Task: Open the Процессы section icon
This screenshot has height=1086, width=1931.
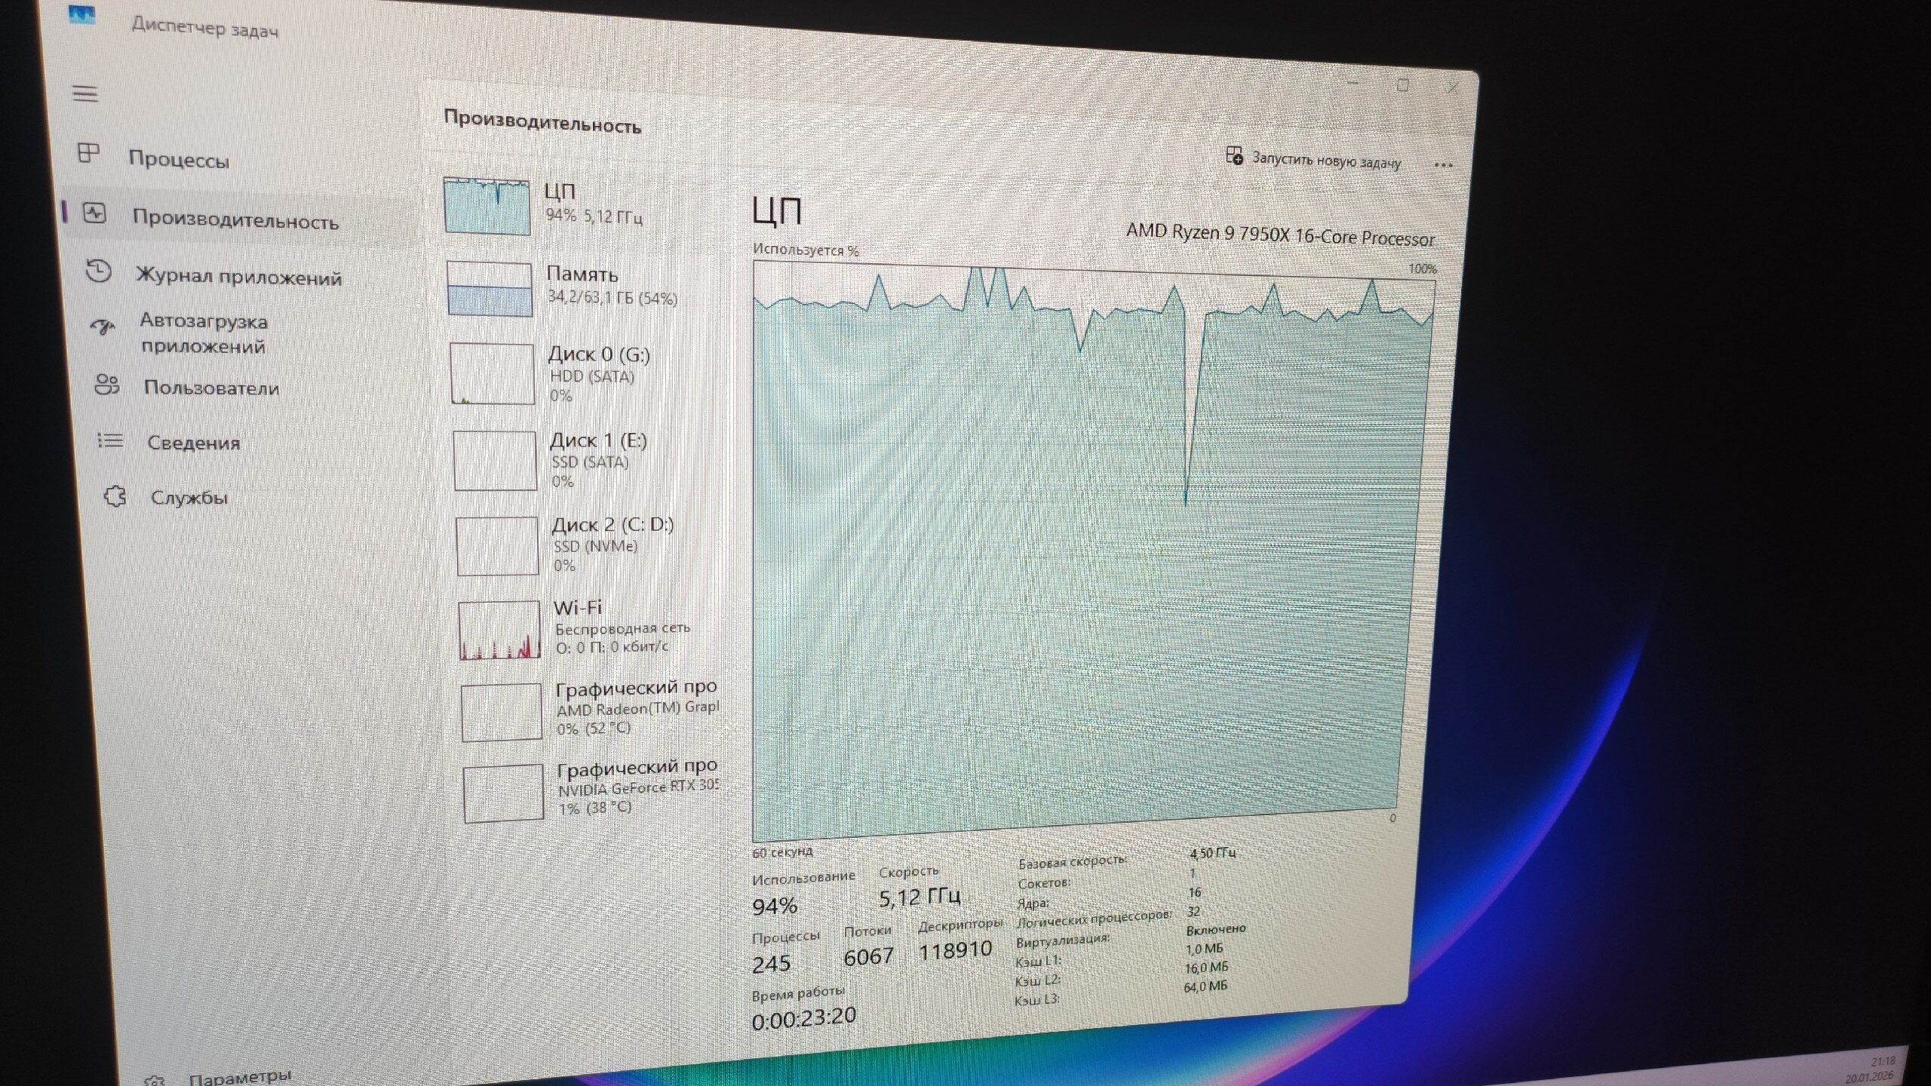Action: 89,154
